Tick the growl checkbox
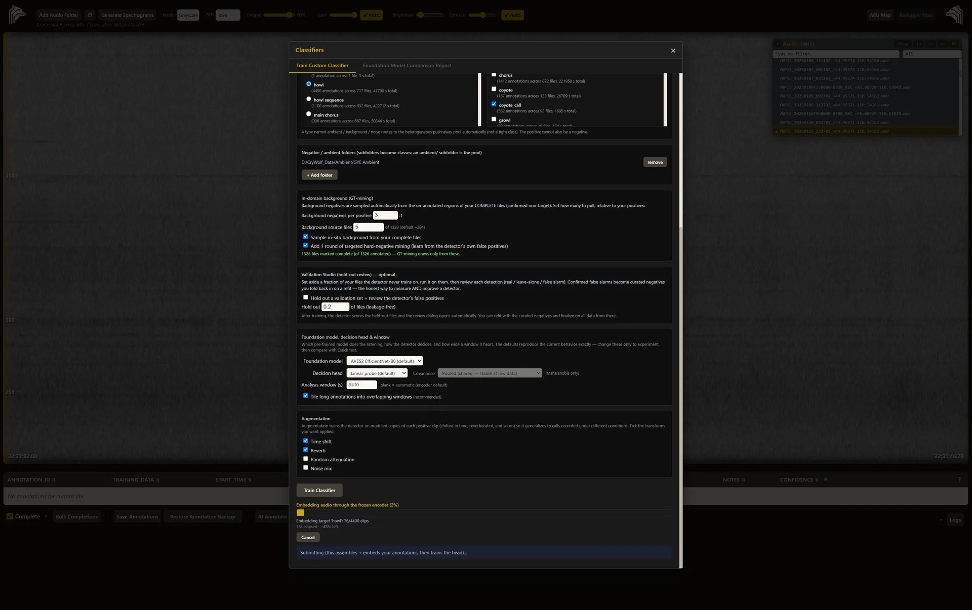The width and height of the screenshot is (972, 610). (494, 119)
